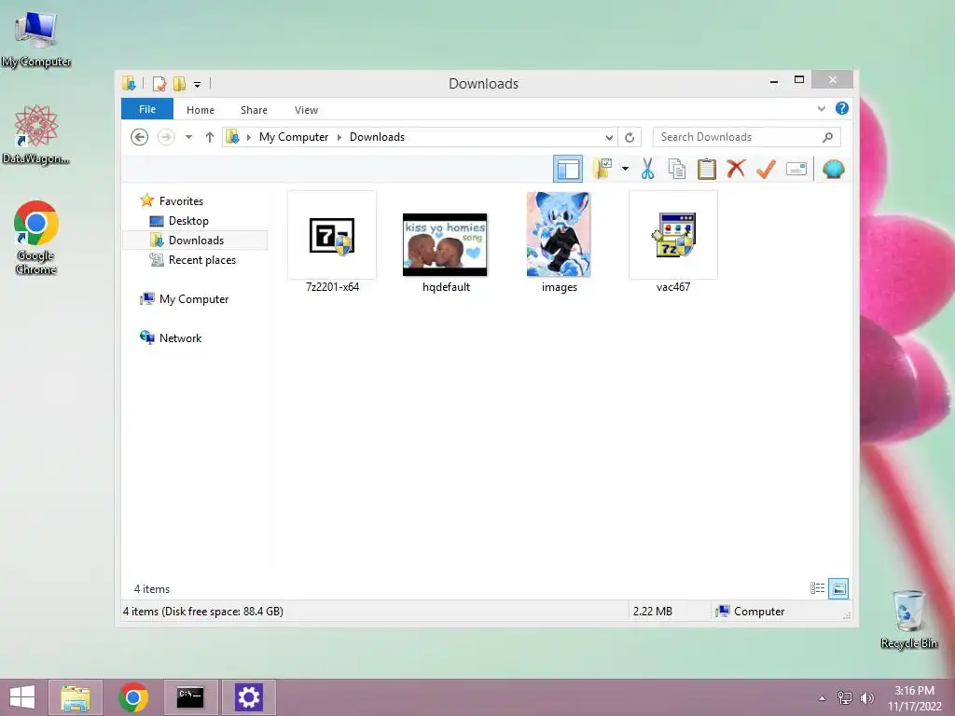
Task: Open Google Chrome desktop shortcut
Action: pyautogui.click(x=36, y=238)
